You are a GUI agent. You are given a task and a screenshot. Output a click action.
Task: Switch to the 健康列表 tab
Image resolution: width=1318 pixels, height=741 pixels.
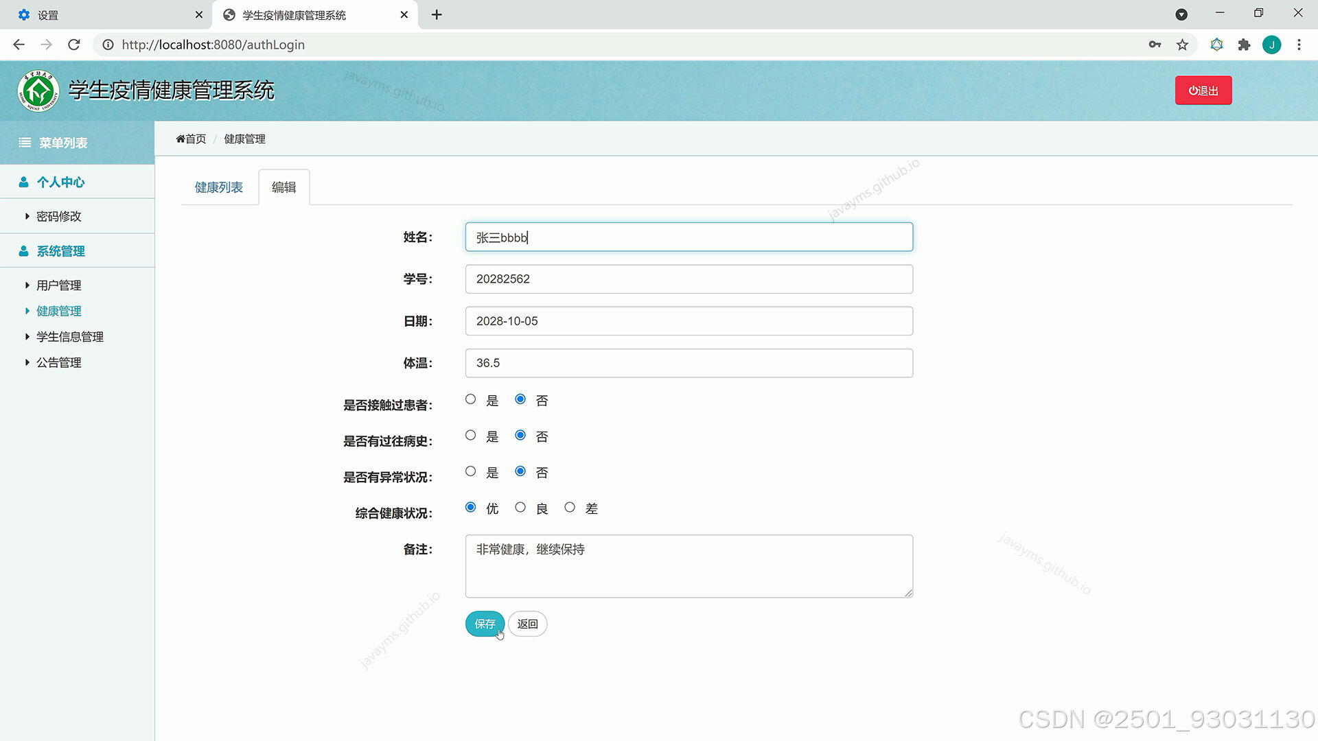pos(219,187)
